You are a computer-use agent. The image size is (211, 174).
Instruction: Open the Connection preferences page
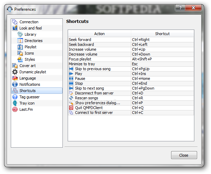[37, 22]
